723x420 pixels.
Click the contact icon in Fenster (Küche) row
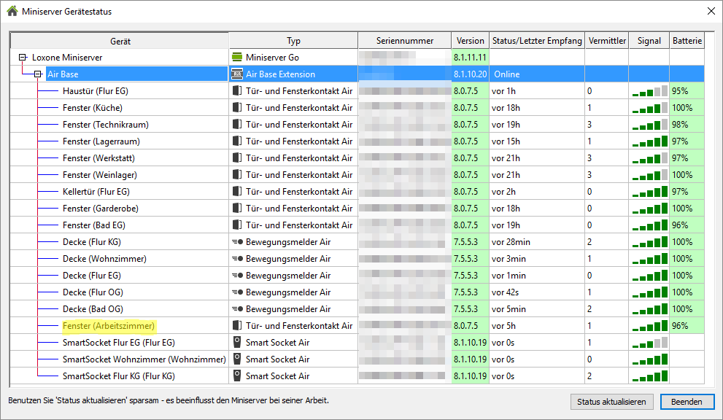[x=237, y=107]
